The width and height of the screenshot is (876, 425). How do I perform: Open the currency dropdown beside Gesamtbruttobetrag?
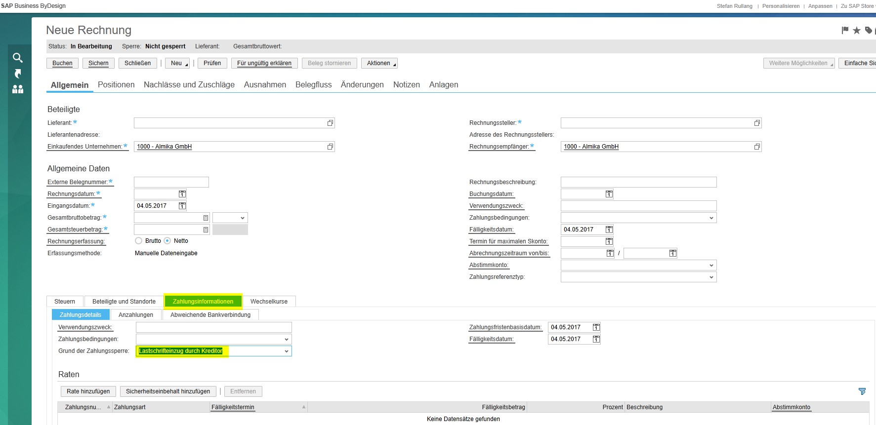click(242, 218)
